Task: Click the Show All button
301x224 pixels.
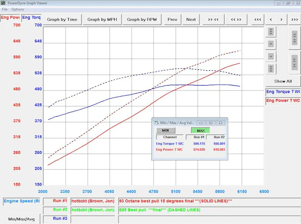Action: (283, 81)
